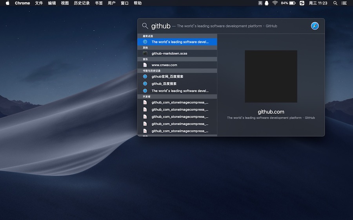Open the Chrome application menu
Screen dimensions: 353x220
pyautogui.click(x=22, y=3)
